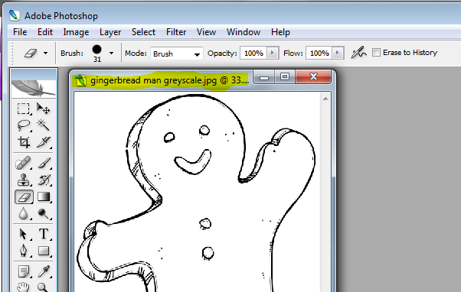Open the eraser tool preset picker arrow
Image resolution: width=461 pixels, height=292 pixels.
[46, 54]
